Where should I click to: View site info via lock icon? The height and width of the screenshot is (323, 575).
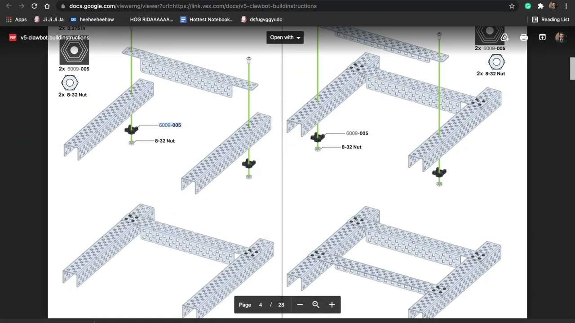pyautogui.click(x=62, y=6)
